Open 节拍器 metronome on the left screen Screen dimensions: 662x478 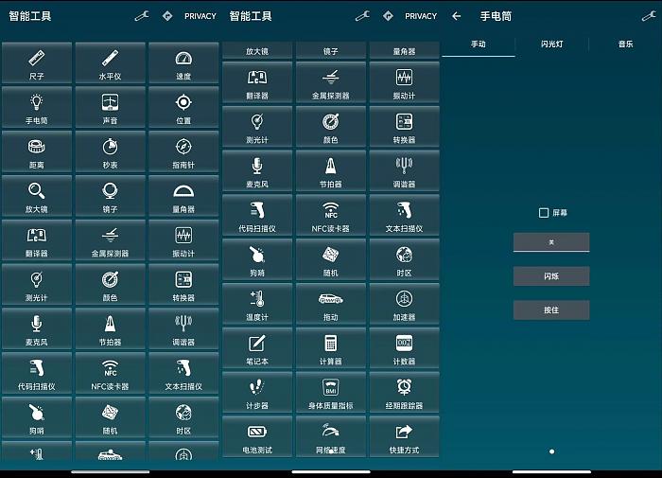(x=111, y=328)
